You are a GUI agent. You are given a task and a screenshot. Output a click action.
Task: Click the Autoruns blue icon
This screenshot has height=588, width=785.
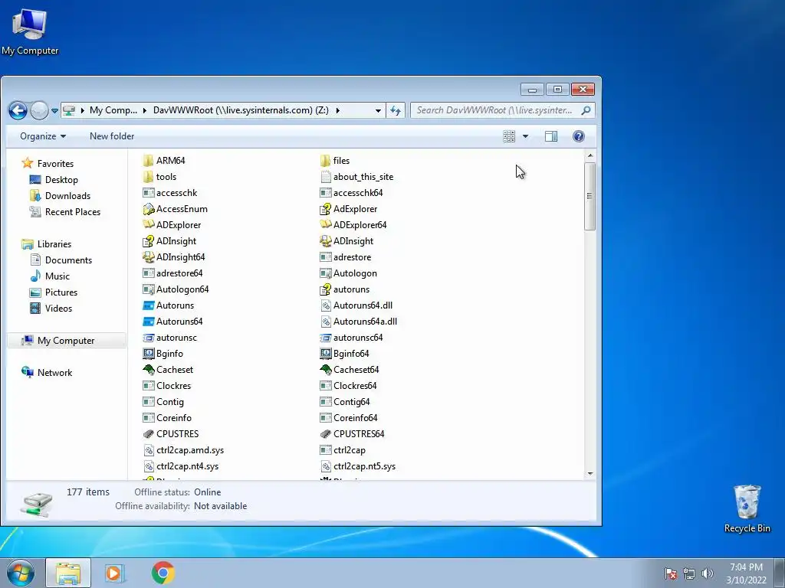pos(148,305)
